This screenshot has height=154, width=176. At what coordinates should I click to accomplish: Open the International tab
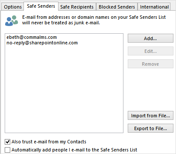pos(154,7)
